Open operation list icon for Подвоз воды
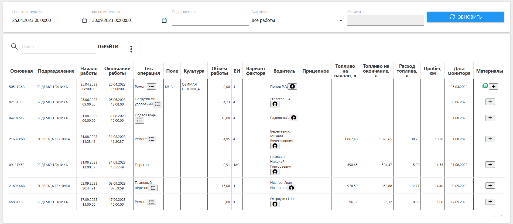 coord(139,120)
